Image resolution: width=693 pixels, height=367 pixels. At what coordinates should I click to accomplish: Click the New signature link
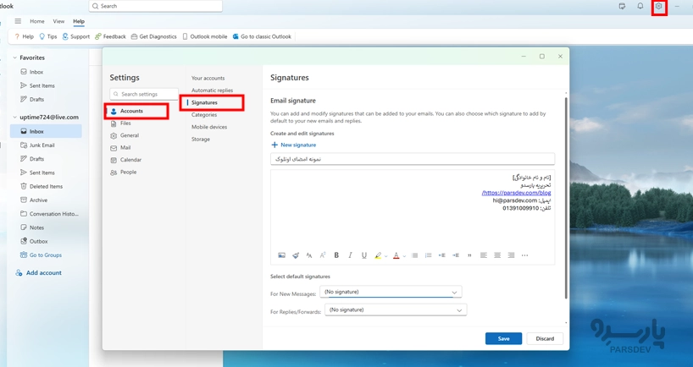click(293, 145)
